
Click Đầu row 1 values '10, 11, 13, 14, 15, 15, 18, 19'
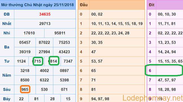click(117, 24)
